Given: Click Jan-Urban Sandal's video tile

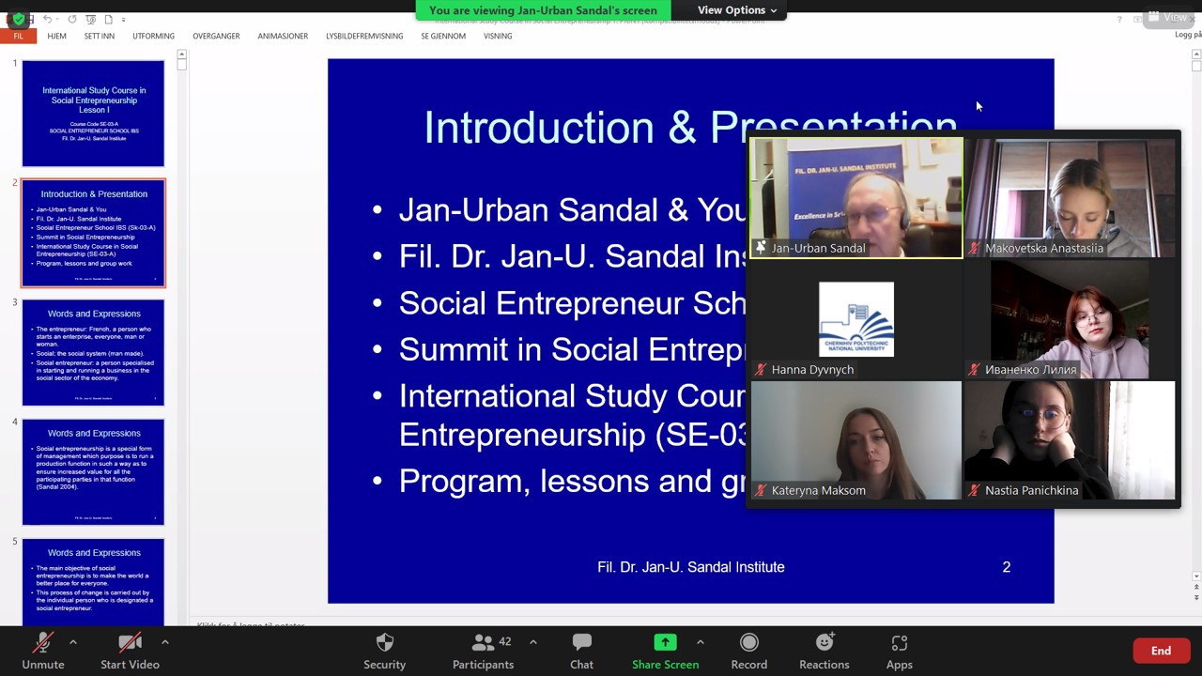Looking at the screenshot, I should tap(855, 198).
